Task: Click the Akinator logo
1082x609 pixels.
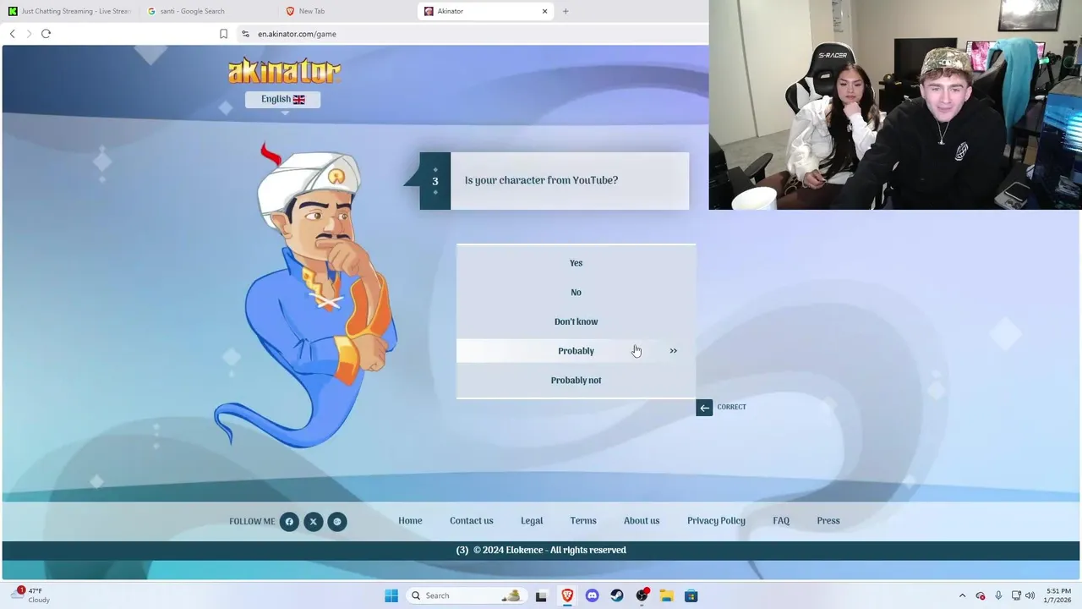Action: click(x=284, y=70)
